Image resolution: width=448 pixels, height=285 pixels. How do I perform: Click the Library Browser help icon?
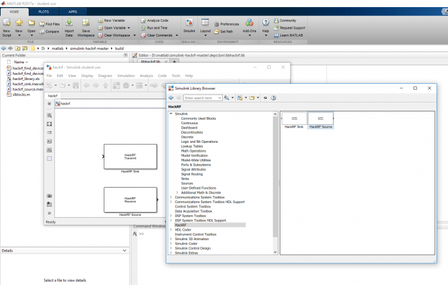(273, 98)
